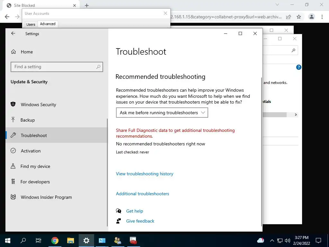Select Troubleshoot in sidebar

click(57, 135)
